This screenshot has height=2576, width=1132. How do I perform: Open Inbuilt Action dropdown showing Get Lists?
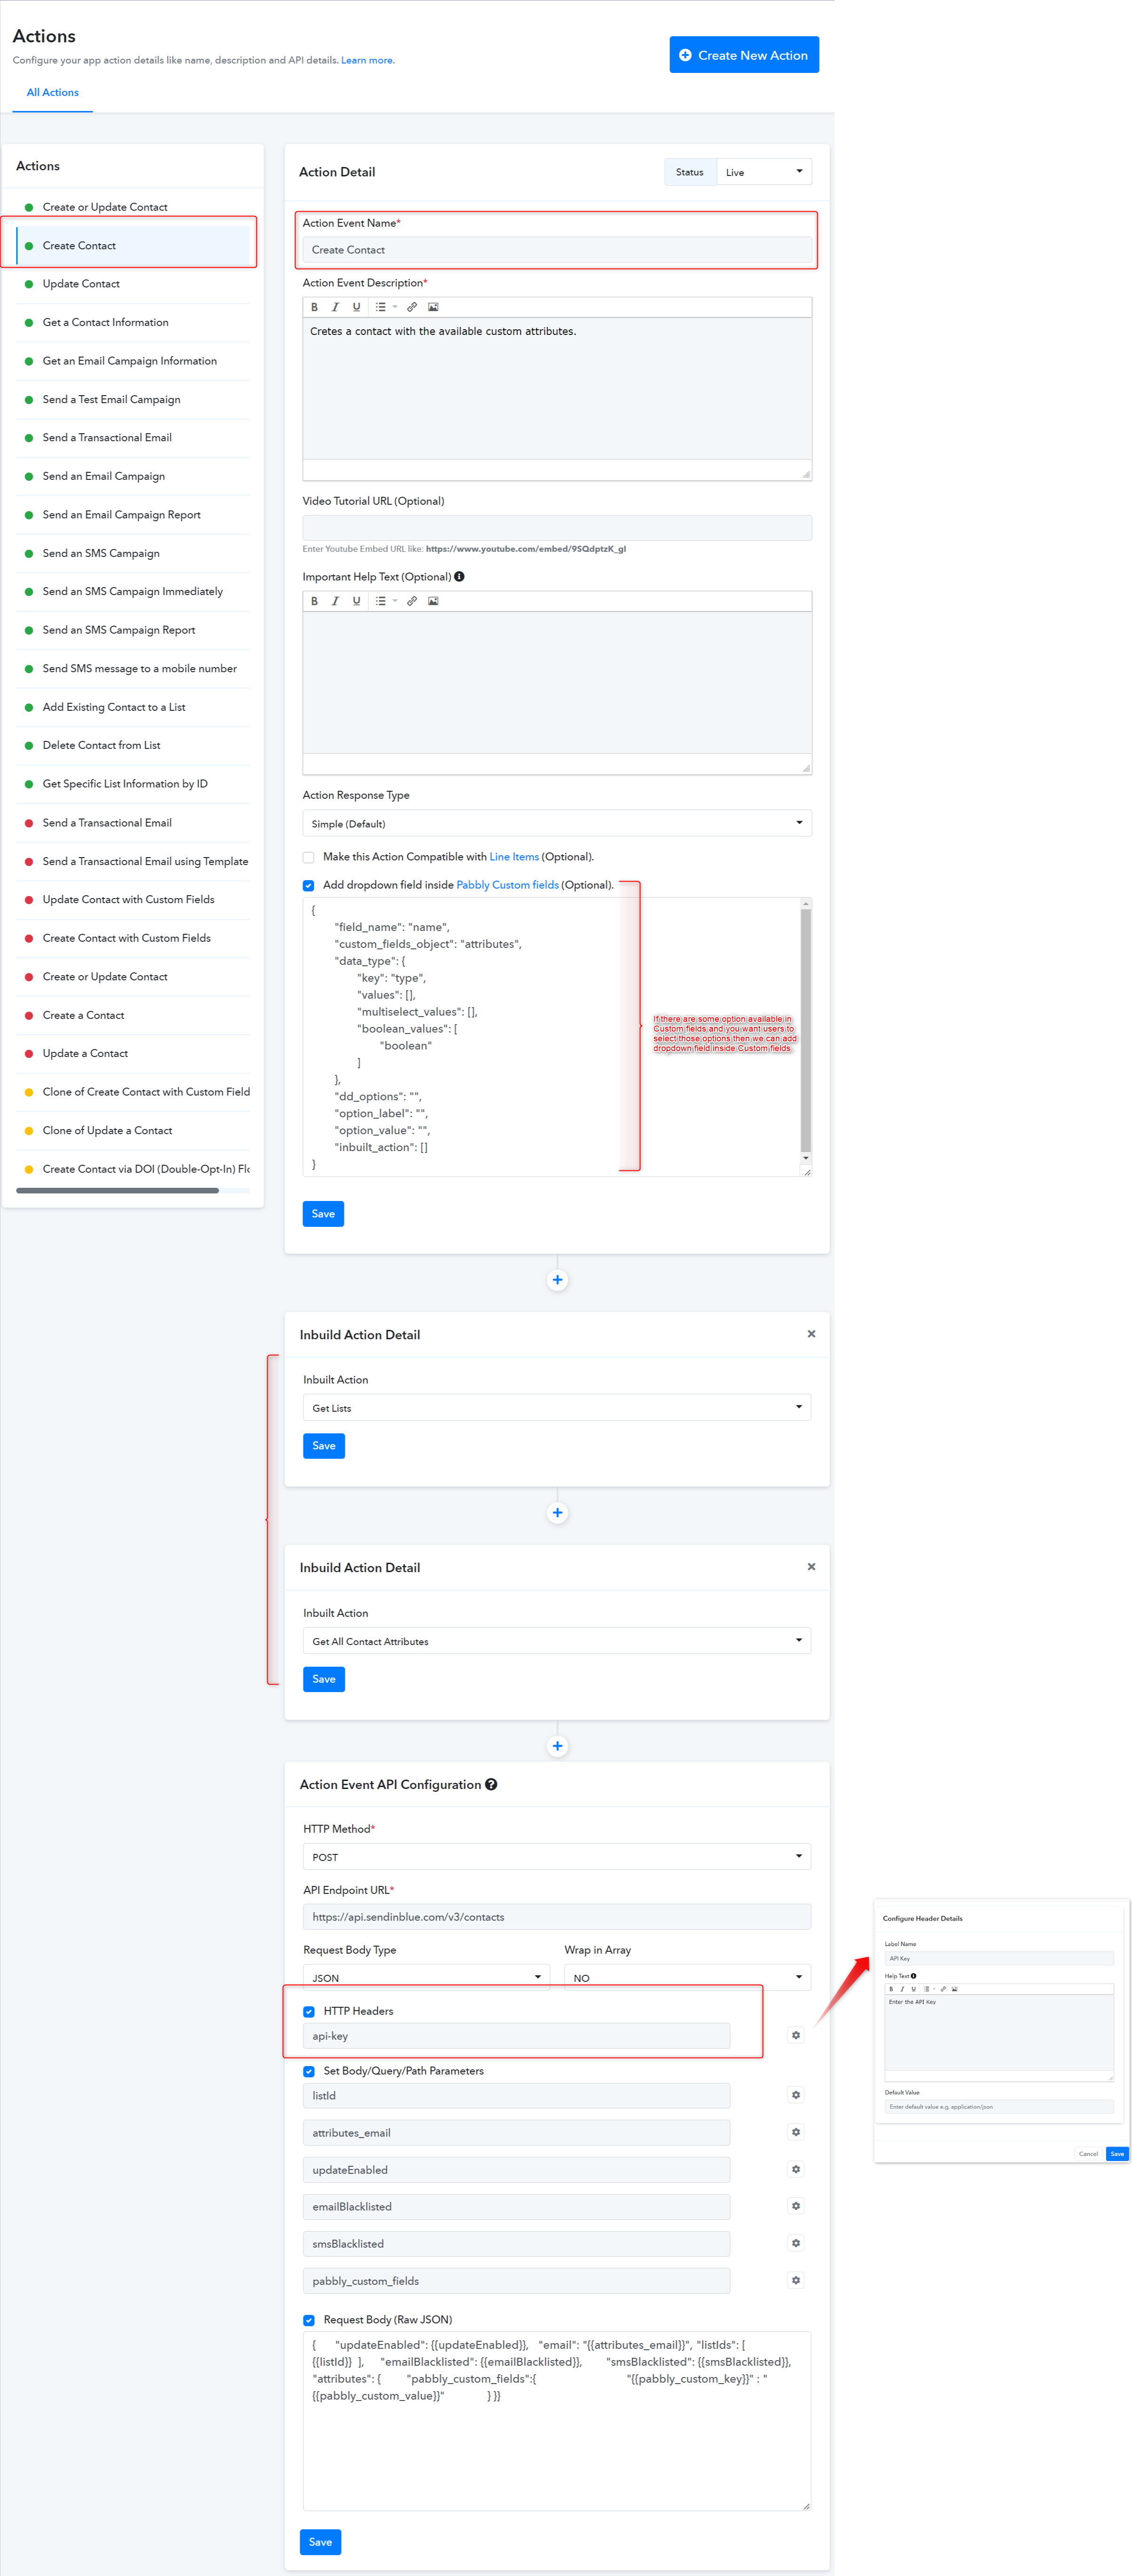coord(557,1407)
